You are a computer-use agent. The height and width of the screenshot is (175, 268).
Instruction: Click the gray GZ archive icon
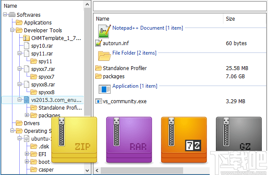click(239, 134)
